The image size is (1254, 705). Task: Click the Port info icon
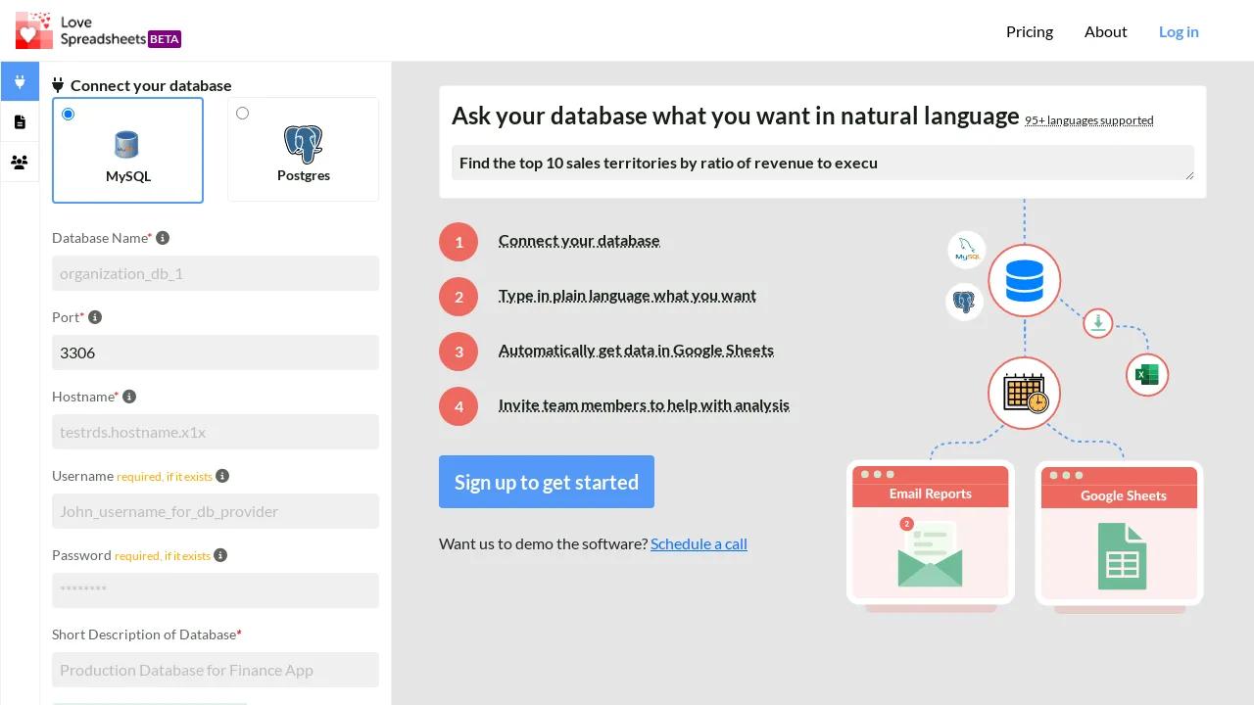click(x=95, y=317)
